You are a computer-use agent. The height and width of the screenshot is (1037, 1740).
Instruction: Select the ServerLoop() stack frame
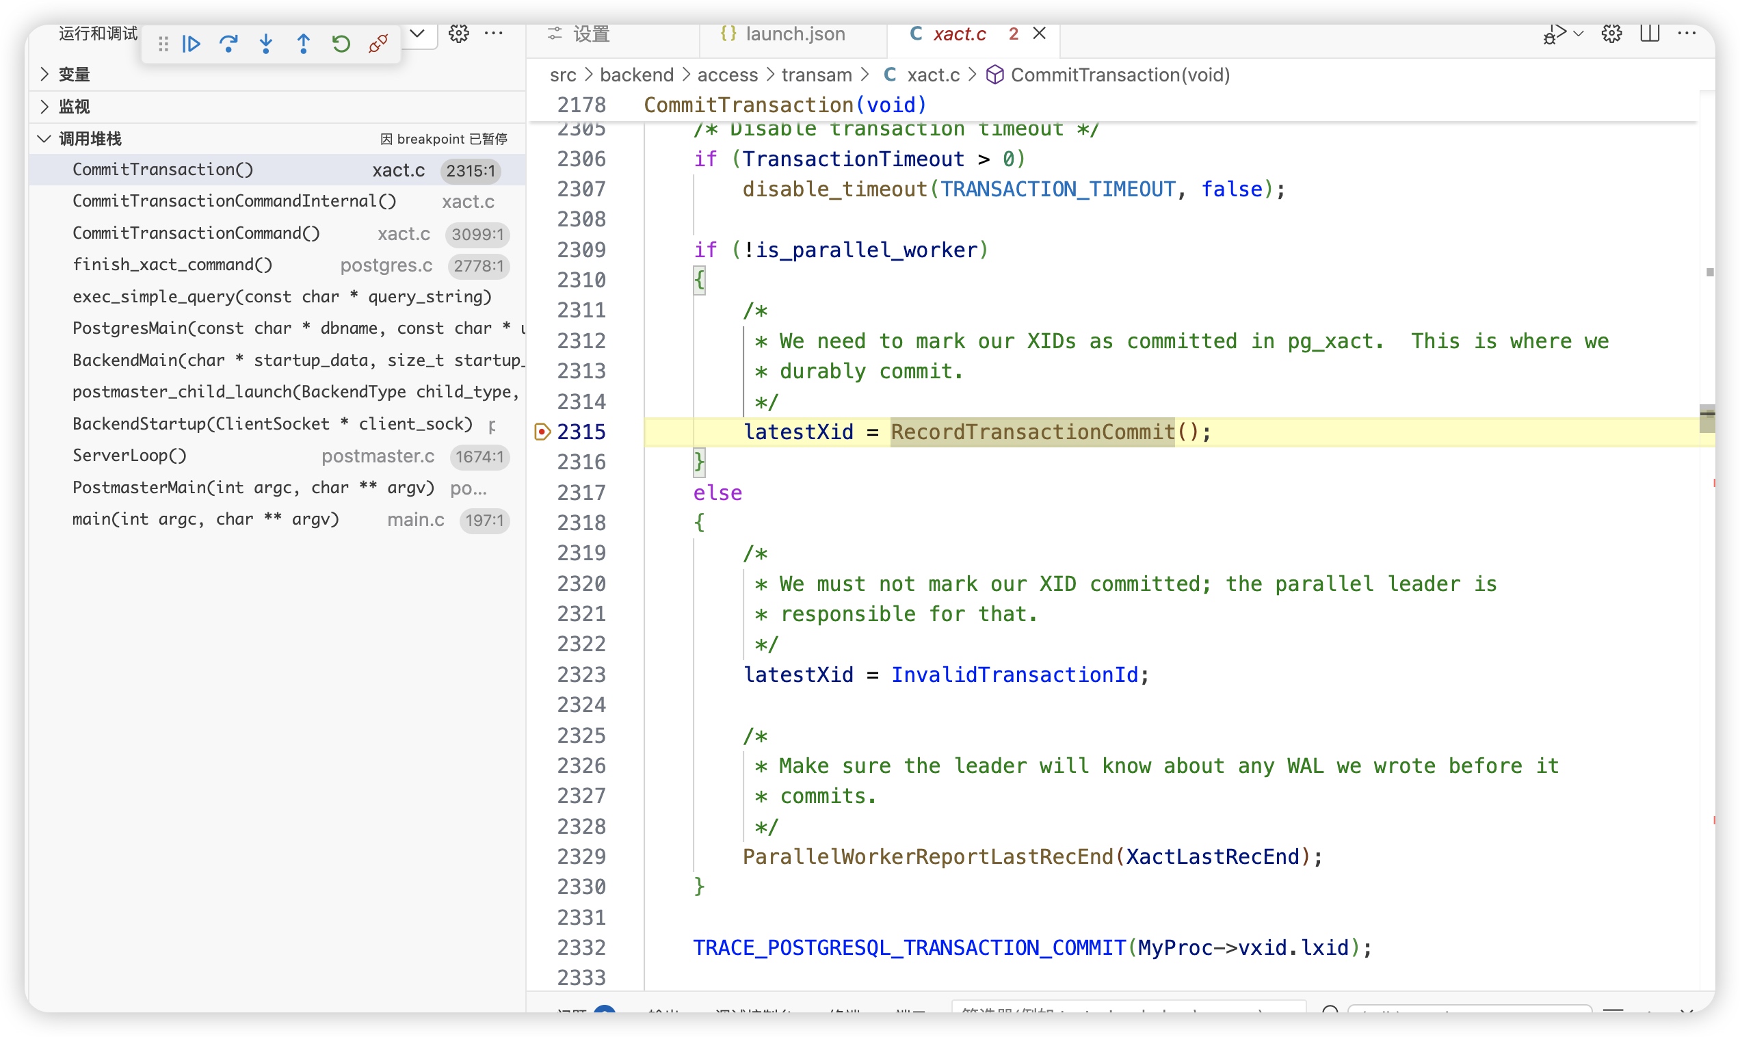(x=130, y=456)
